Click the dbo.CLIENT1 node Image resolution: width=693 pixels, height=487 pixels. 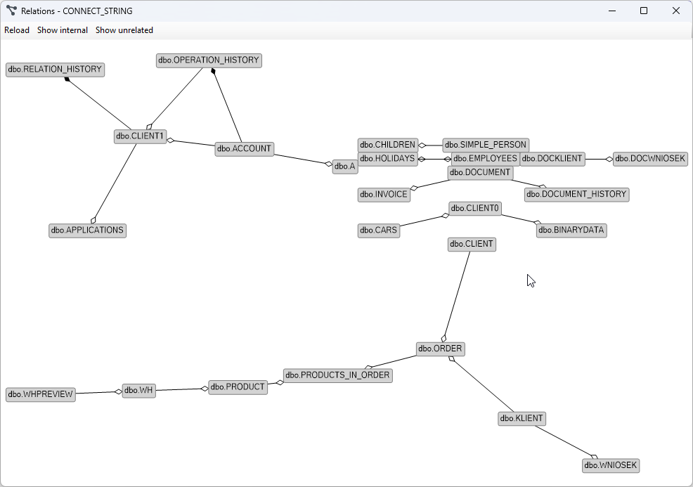140,136
